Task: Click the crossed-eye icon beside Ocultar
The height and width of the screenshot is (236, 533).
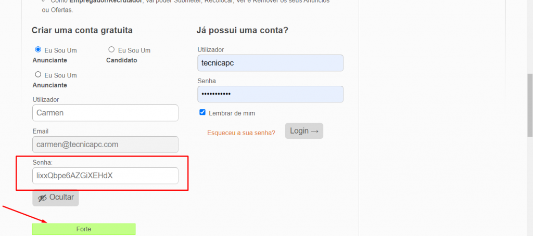Action: click(x=42, y=198)
